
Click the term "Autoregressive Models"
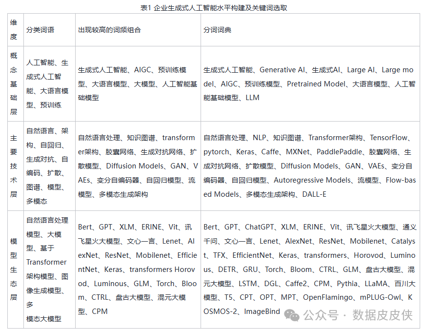tap(312, 180)
